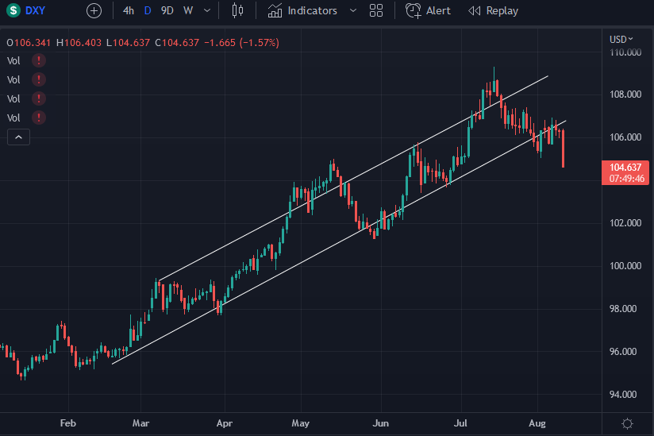654x436 pixels.
Task: Add symbol with the plus circle icon
Action: [94, 10]
